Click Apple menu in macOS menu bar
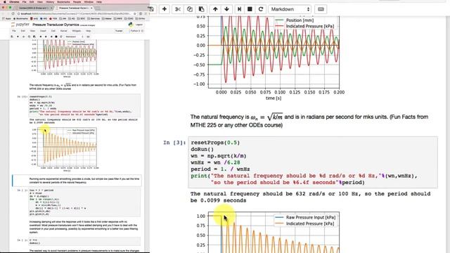This screenshot has width=450, height=253. coord(5,1)
